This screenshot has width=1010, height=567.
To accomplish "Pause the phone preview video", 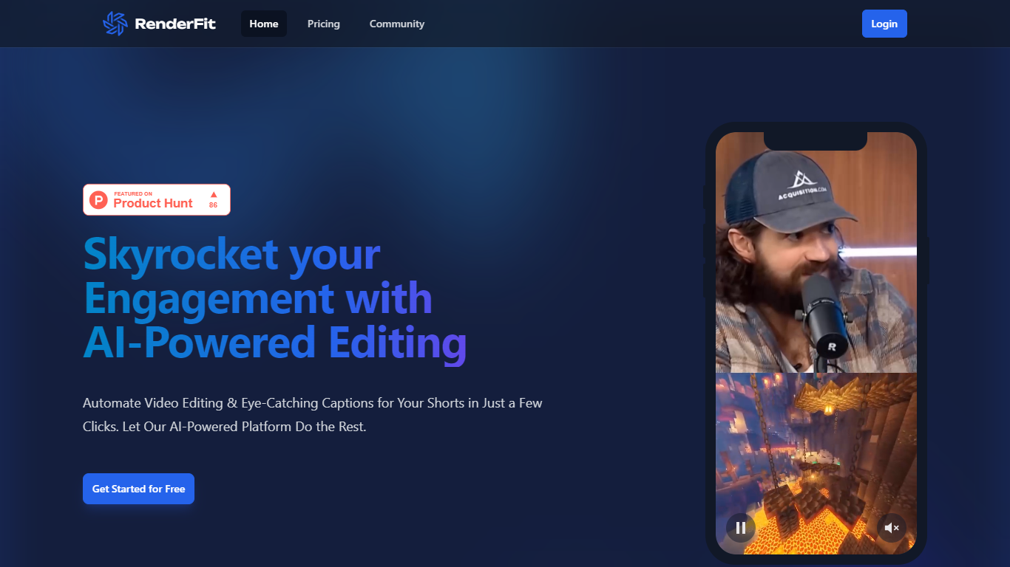I will [740, 528].
